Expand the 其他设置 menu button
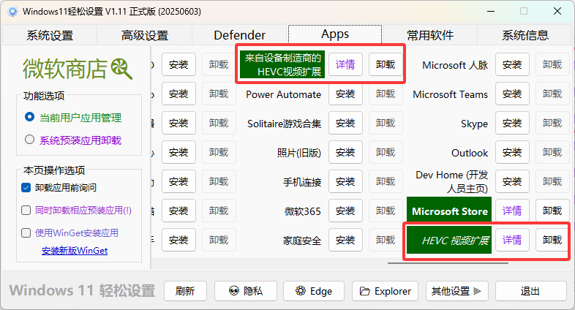This screenshot has height=310, width=575. 456,291
